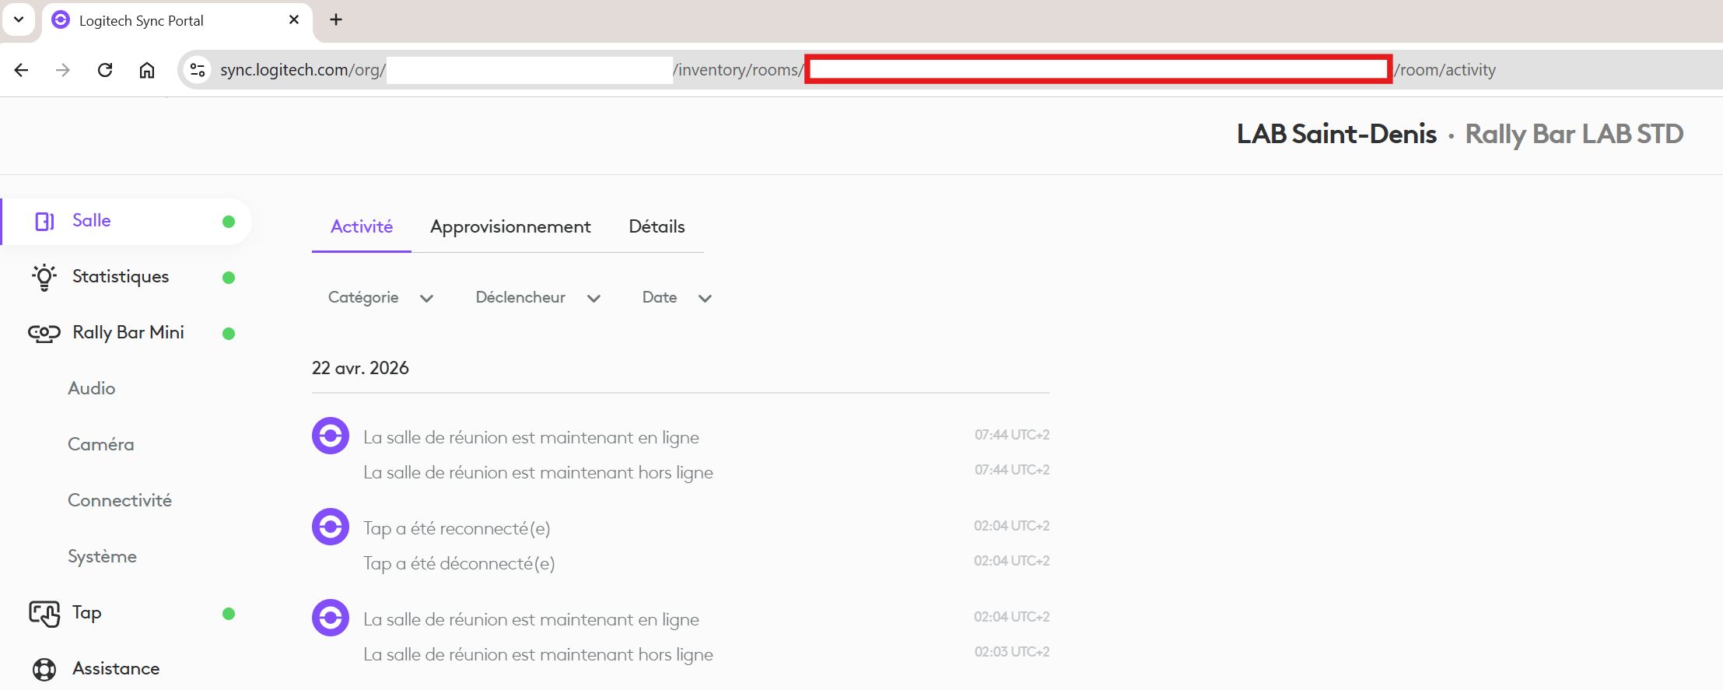Image resolution: width=1723 pixels, height=690 pixels.
Task: Click the 07:44 room online event icon
Action: click(x=331, y=436)
